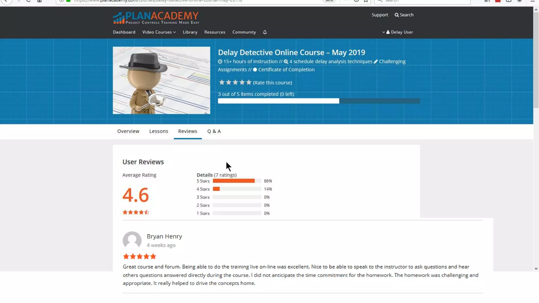Click the Plan Academy logo
539x303 pixels.
coord(156,18)
